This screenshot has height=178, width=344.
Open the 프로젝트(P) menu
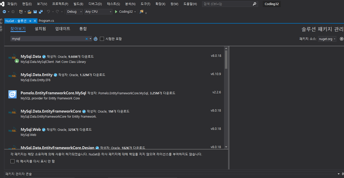click(x=60, y=4)
